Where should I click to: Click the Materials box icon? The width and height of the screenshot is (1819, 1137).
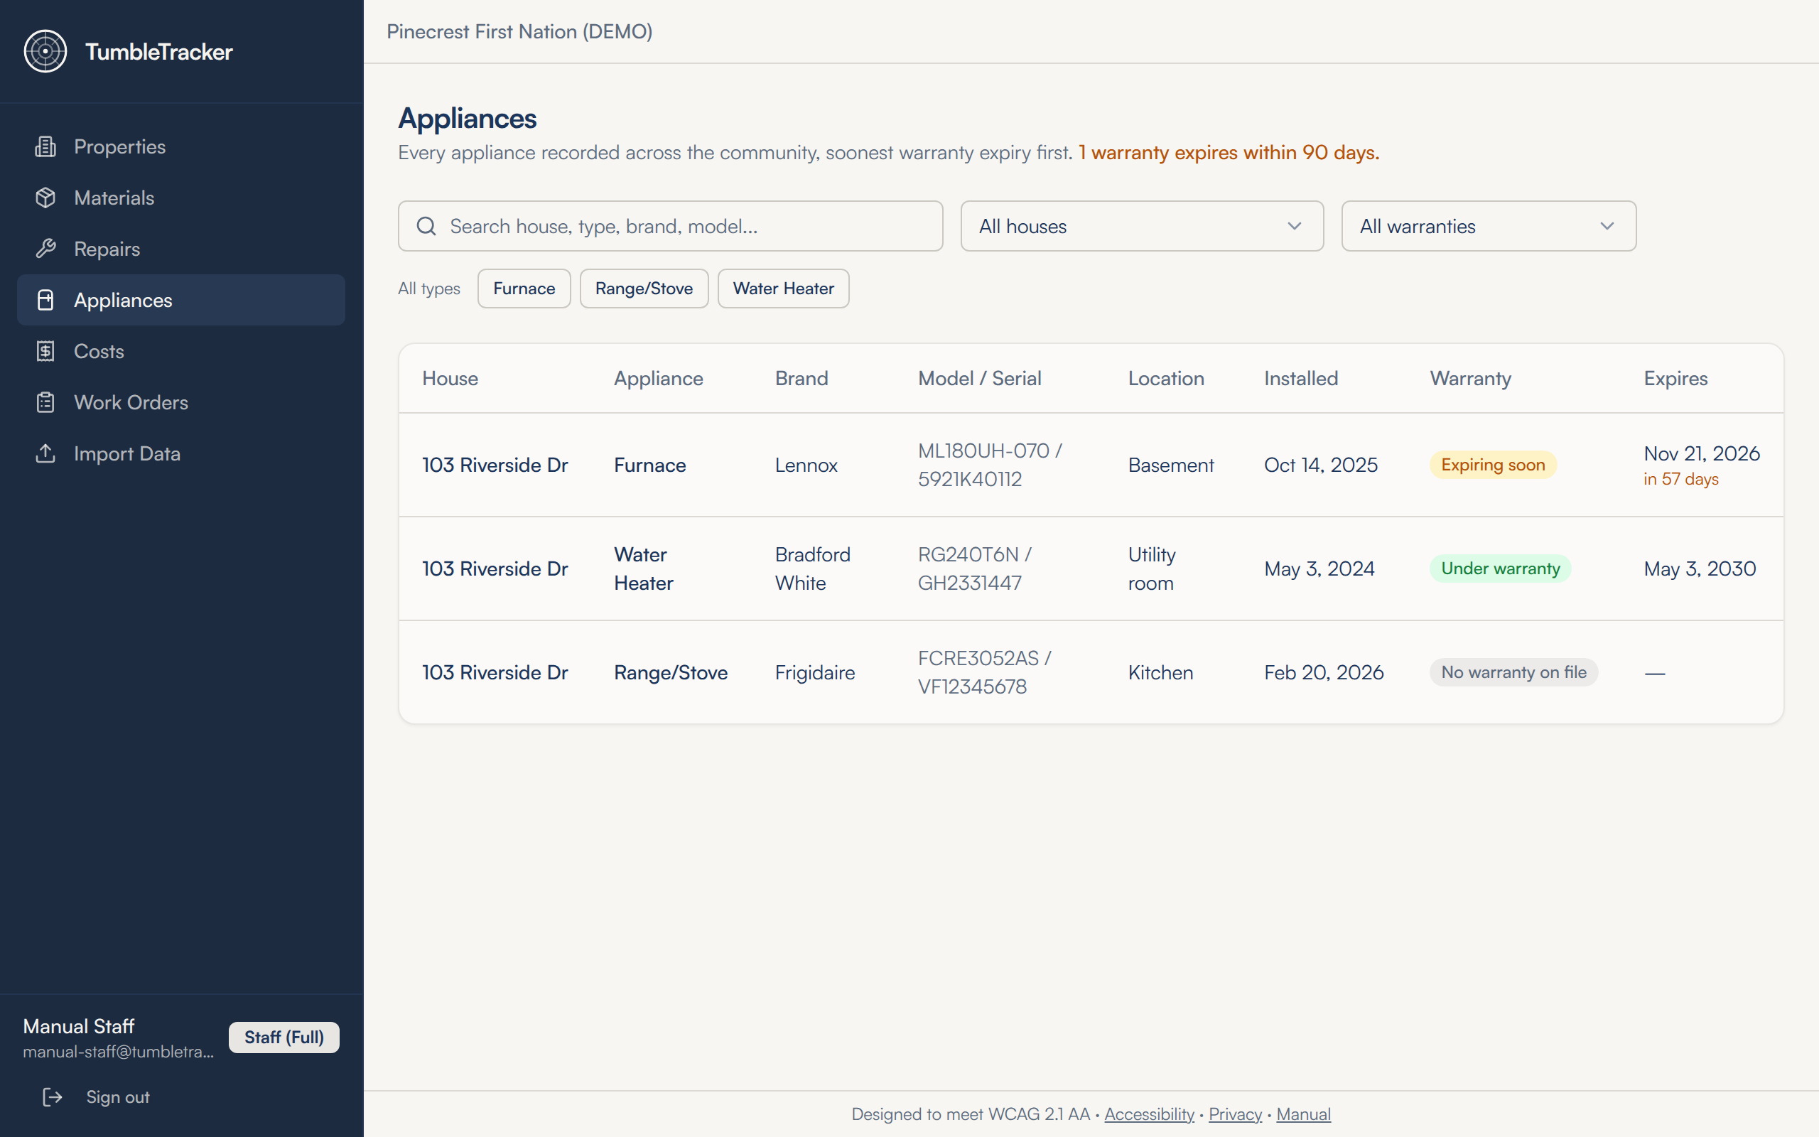tap(45, 198)
